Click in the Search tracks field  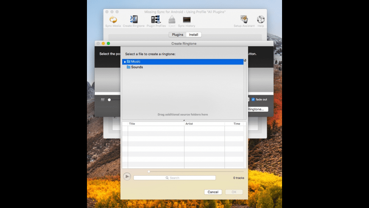174,178
